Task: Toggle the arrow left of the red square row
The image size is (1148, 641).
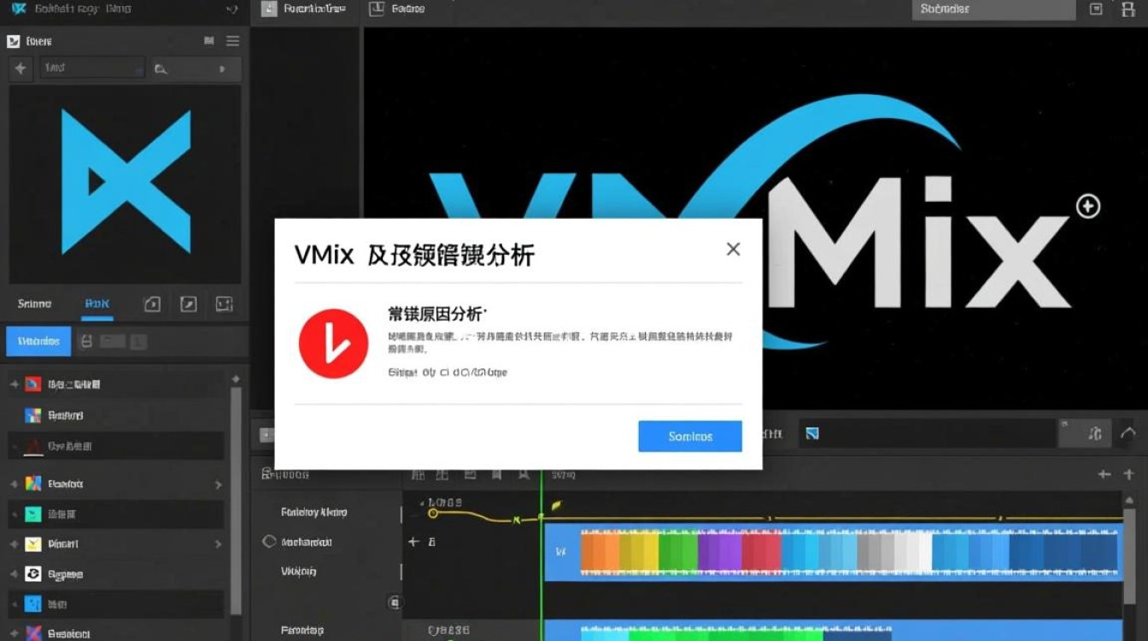Action: [x=15, y=385]
